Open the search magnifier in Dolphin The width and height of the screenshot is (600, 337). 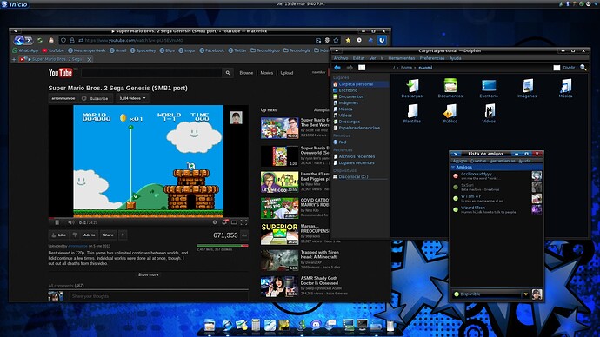583,67
